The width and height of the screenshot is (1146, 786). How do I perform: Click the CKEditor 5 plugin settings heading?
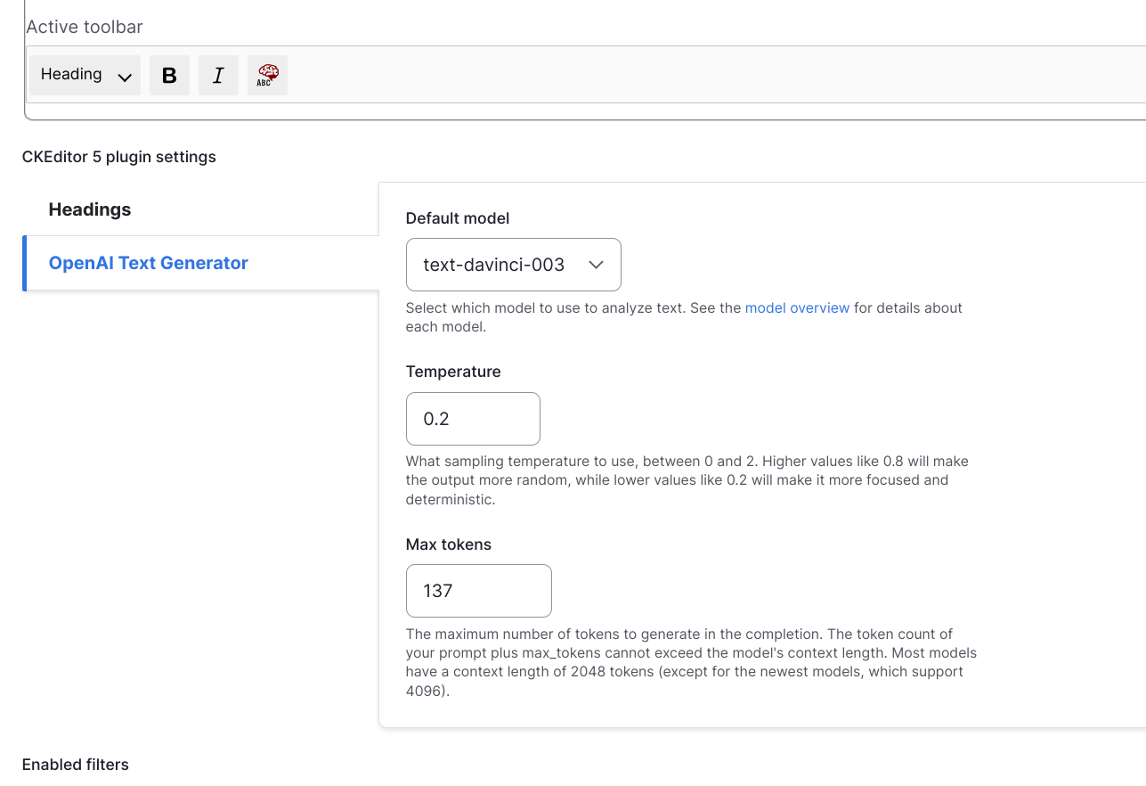pyautogui.click(x=119, y=157)
